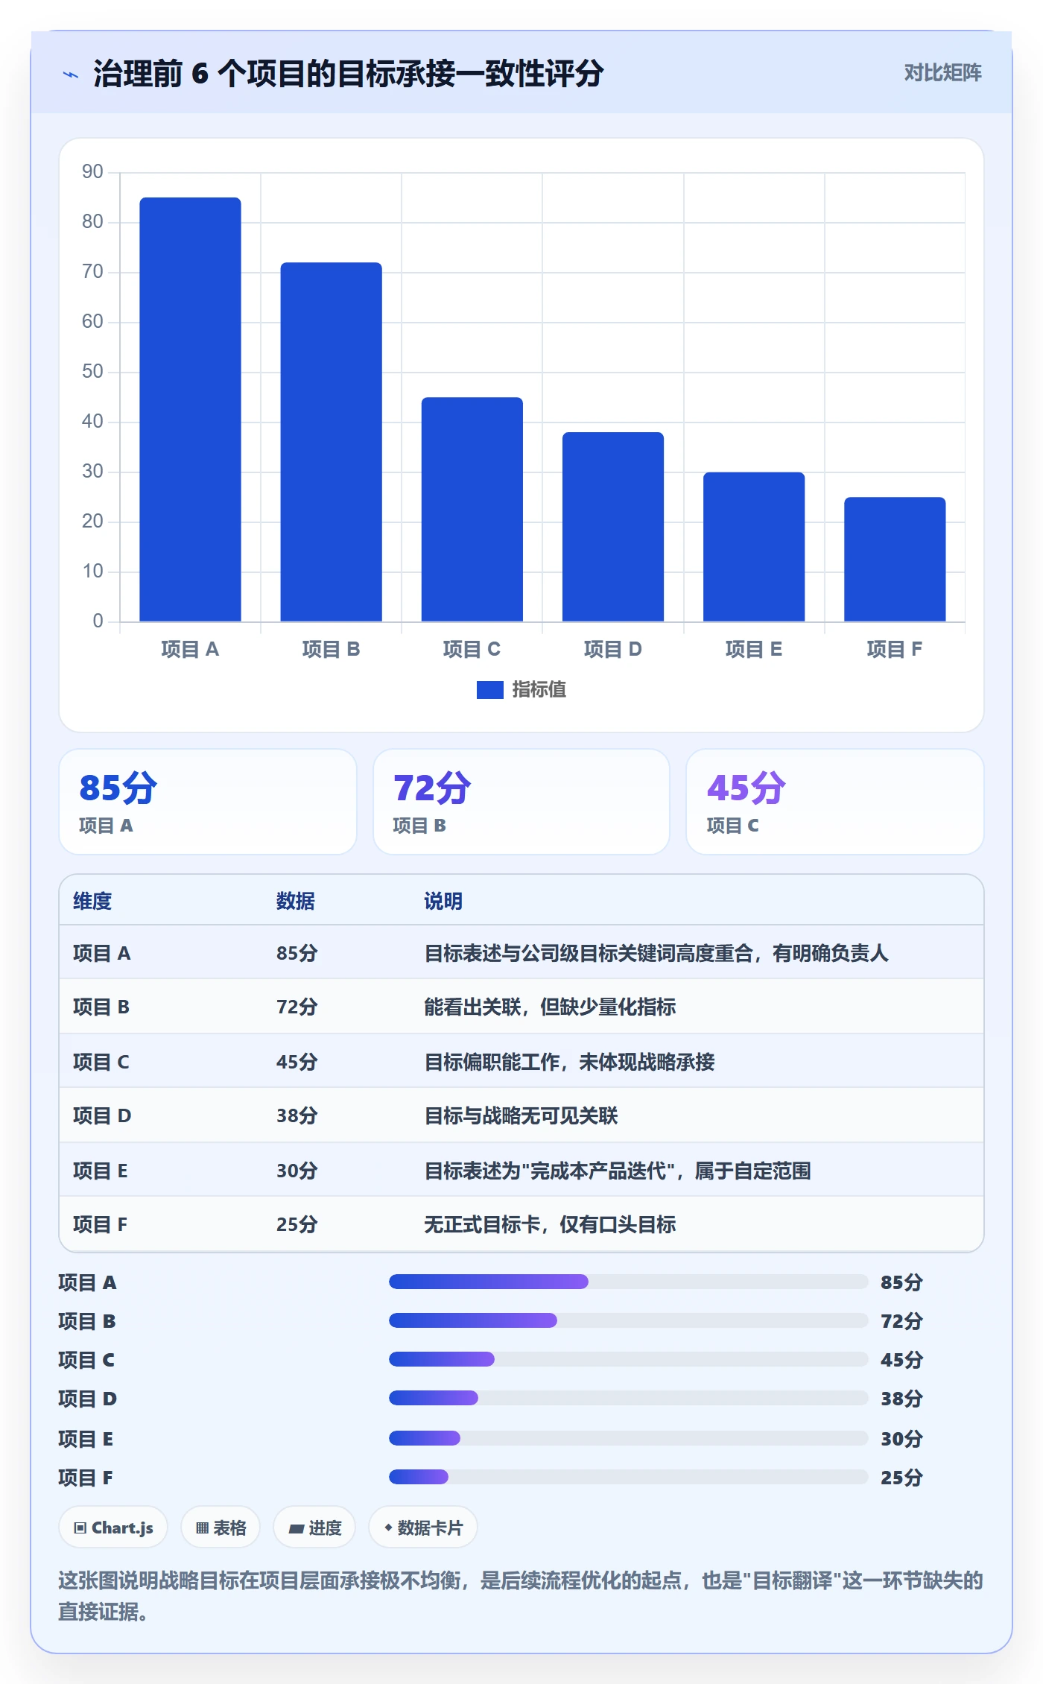Click the 说明 column header
The height and width of the screenshot is (1684, 1043).
click(443, 901)
